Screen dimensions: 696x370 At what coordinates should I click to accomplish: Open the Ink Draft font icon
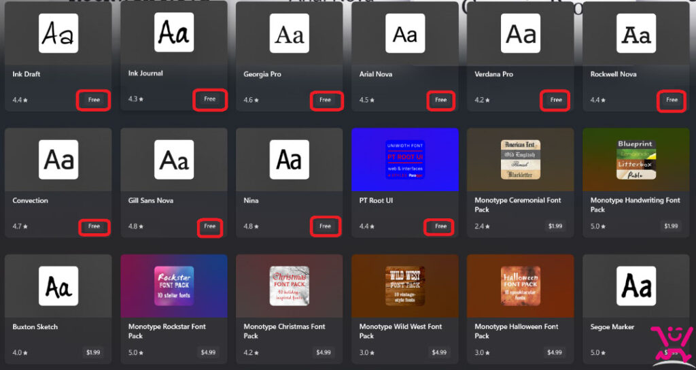pyautogui.click(x=58, y=33)
